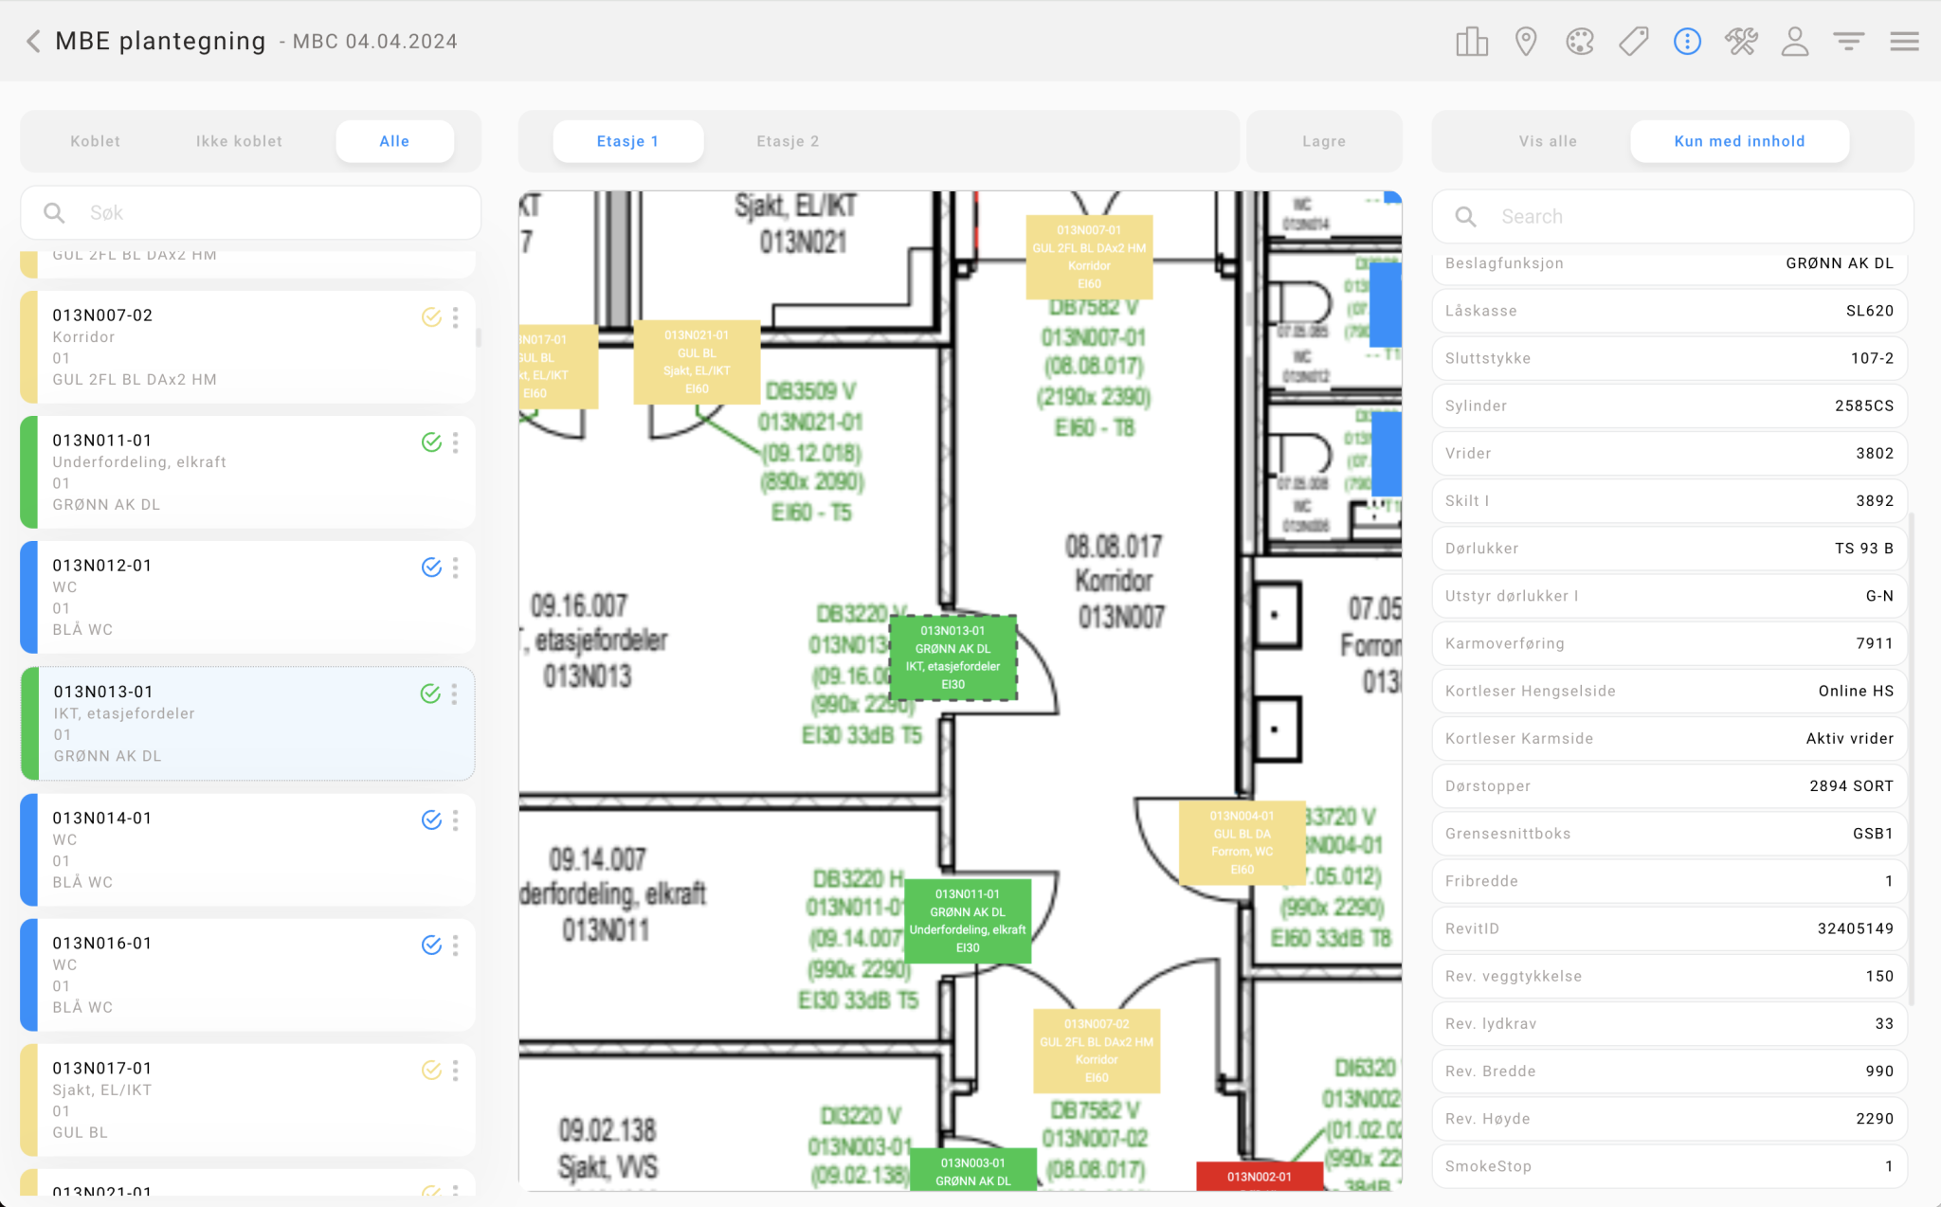Open more options for 013N012-01

[456, 567]
